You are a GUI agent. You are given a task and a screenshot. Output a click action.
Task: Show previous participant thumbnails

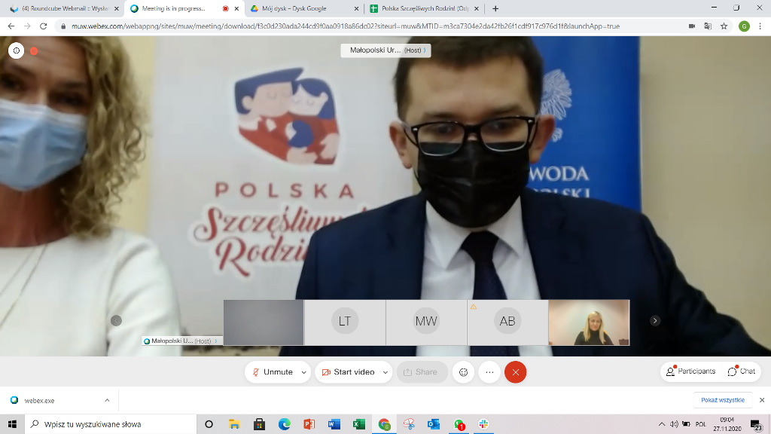click(116, 321)
